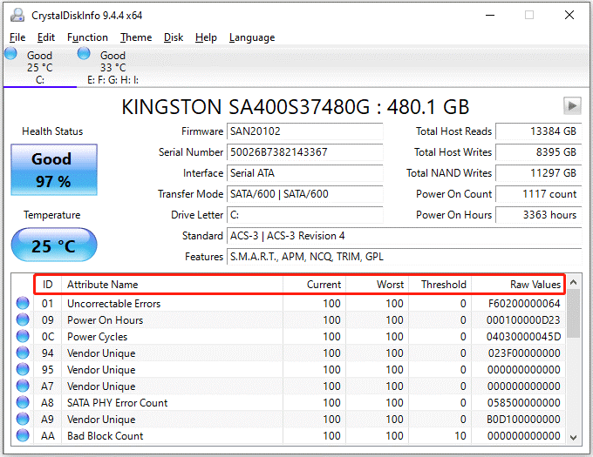Open the Language menu
The image size is (593, 457).
click(x=252, y=37)
